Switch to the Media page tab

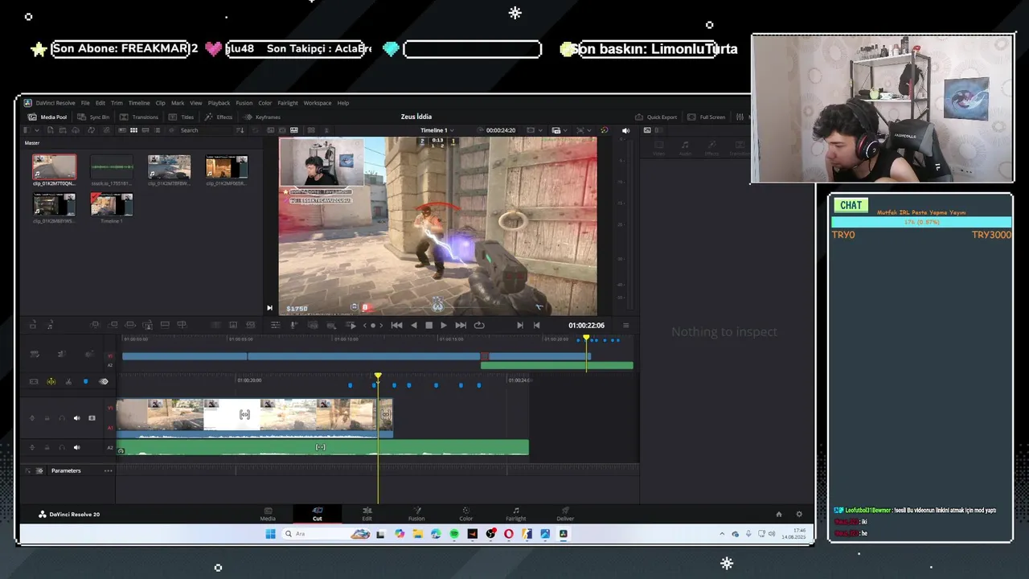[268, 514]
